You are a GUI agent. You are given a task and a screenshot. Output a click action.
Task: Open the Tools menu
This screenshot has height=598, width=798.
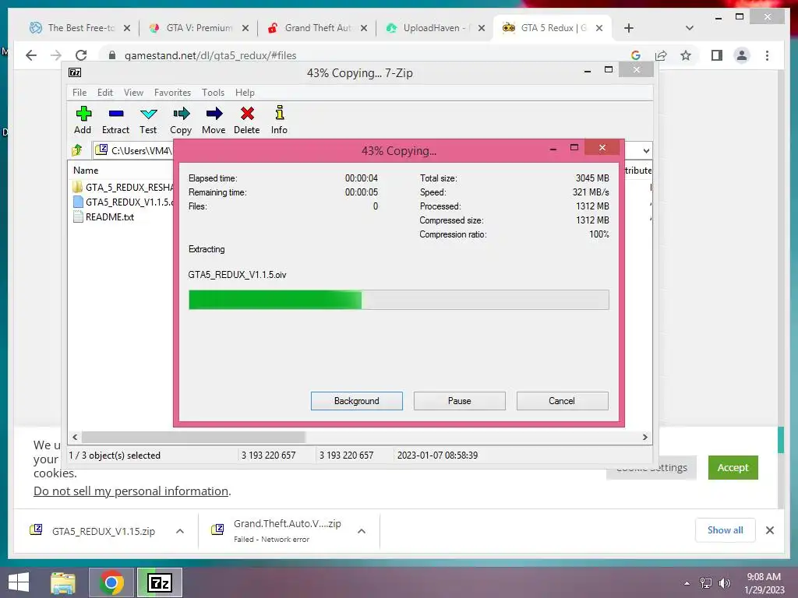[x=213, y=93]
